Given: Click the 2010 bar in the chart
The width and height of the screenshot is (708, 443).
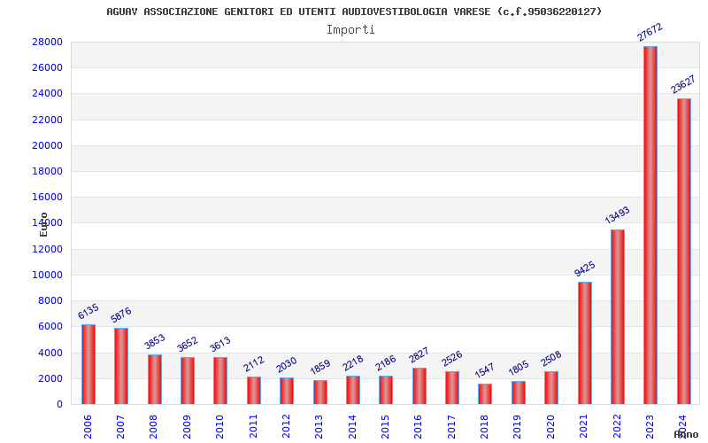Looking at the screenshot, I should pyautogui.click(x=220, y=381).
